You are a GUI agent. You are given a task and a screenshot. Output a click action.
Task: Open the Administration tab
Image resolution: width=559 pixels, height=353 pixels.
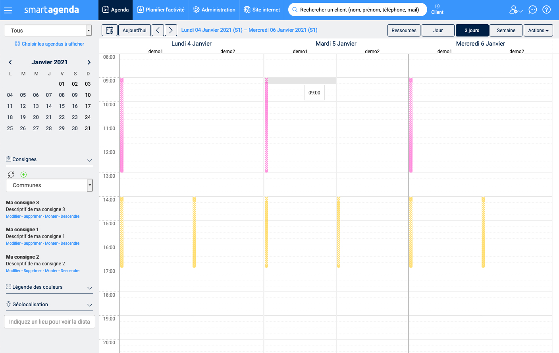(214, 10)
